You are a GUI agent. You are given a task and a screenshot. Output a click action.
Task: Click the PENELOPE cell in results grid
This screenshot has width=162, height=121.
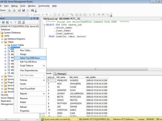coord(62,80)
